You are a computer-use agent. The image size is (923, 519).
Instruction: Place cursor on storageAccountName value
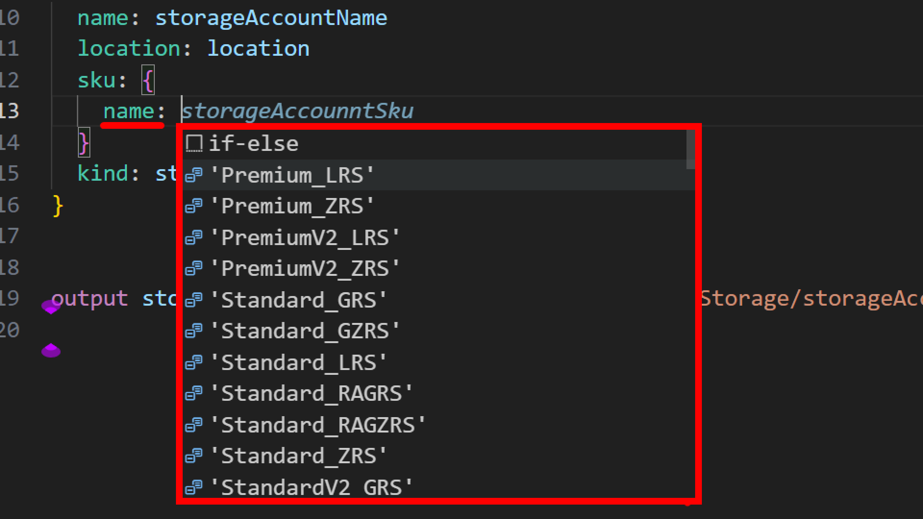click(x=271, y=18)
